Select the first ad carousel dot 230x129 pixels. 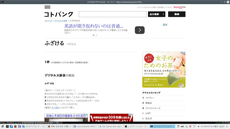[x=93, y=35]
